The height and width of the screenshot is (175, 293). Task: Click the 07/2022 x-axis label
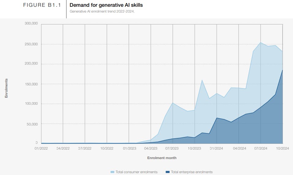[85, 148]
